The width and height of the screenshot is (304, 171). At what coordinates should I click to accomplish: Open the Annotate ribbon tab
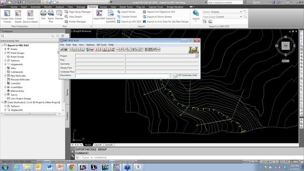[x=36, y=7]
